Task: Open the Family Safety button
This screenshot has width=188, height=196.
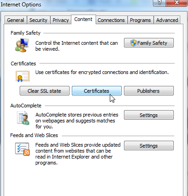Action: 149,43
